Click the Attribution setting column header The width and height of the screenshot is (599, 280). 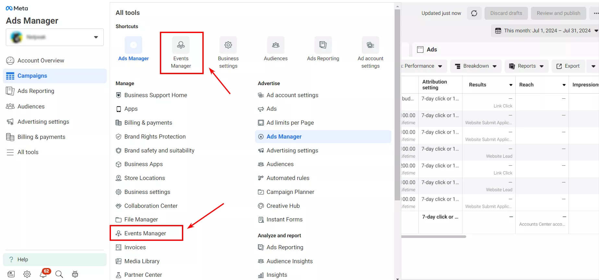pyautogui.click(x=440, y=85)
